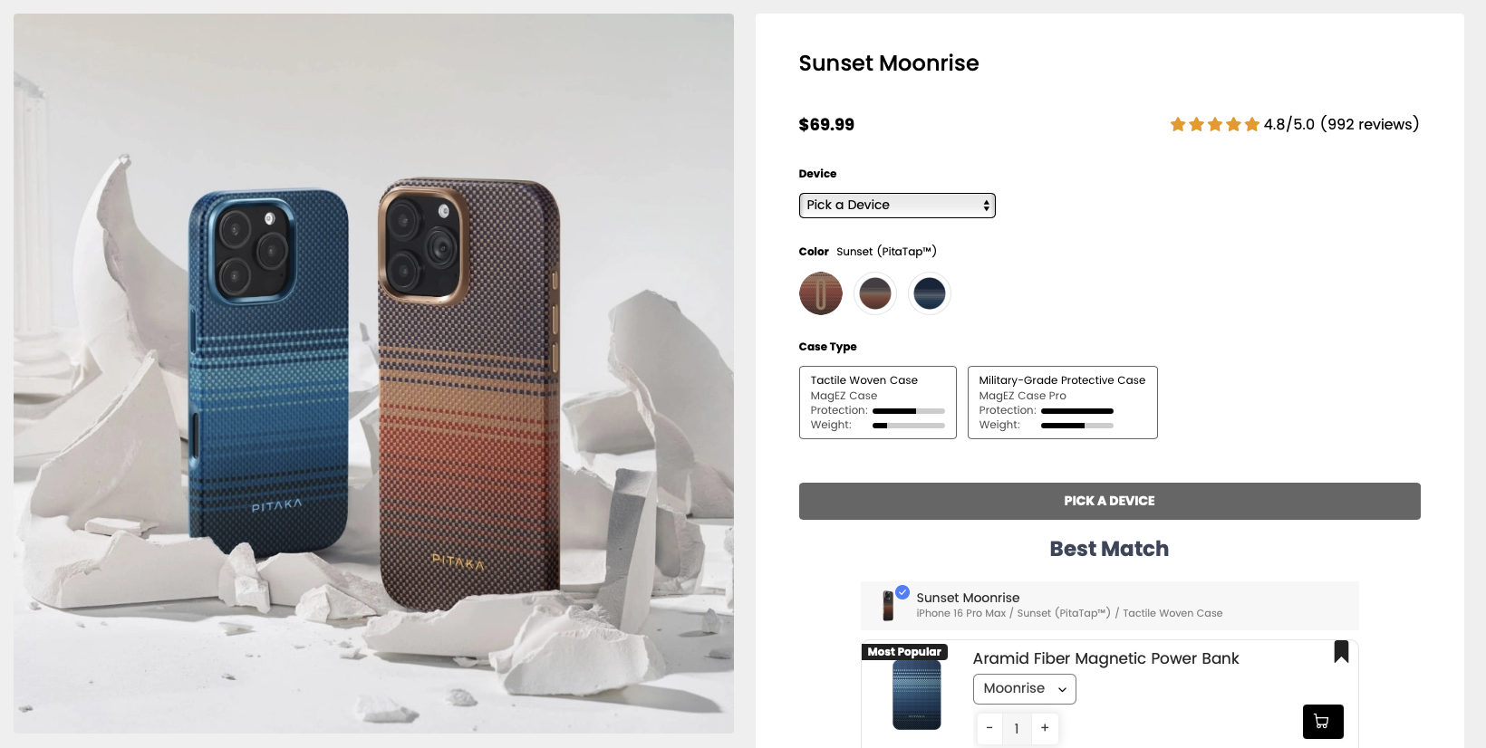Add power bank to shopping cart
Image resolution: width=1486 pixels, height=748 pixels.
(1323, 722)
